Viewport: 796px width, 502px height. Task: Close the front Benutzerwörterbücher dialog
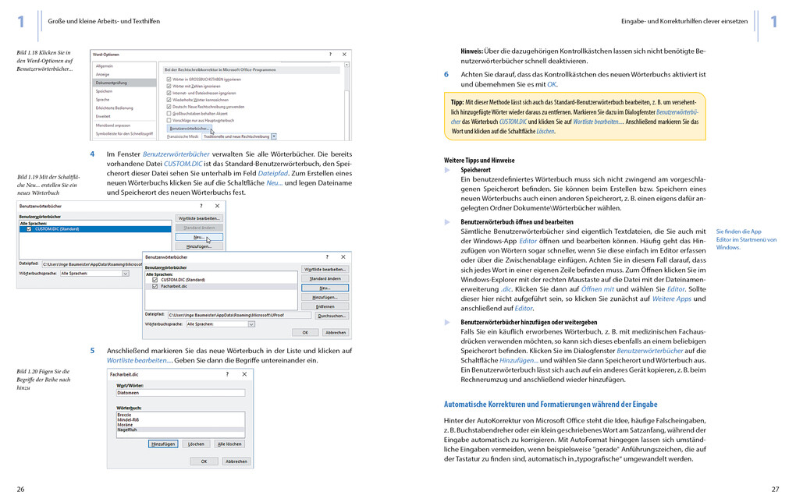pyautogui.click(x=343, y=256)
